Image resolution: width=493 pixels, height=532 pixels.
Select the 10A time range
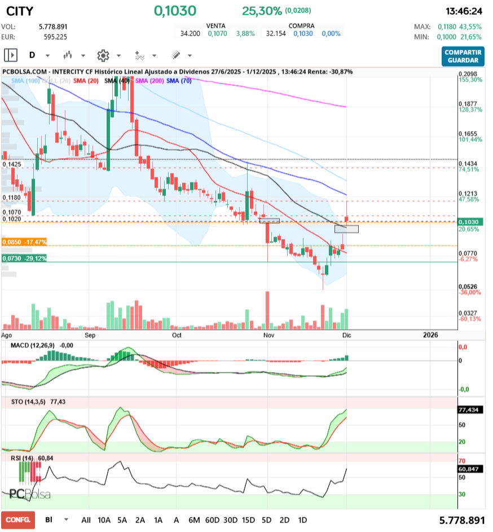tap(104, 520)
